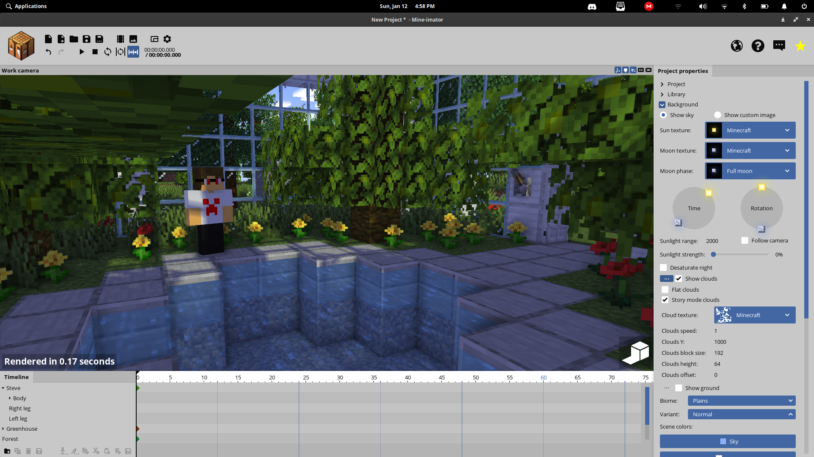Click the export image icon
The height and width of the screenshot is (457, 814).
[133, 39]
